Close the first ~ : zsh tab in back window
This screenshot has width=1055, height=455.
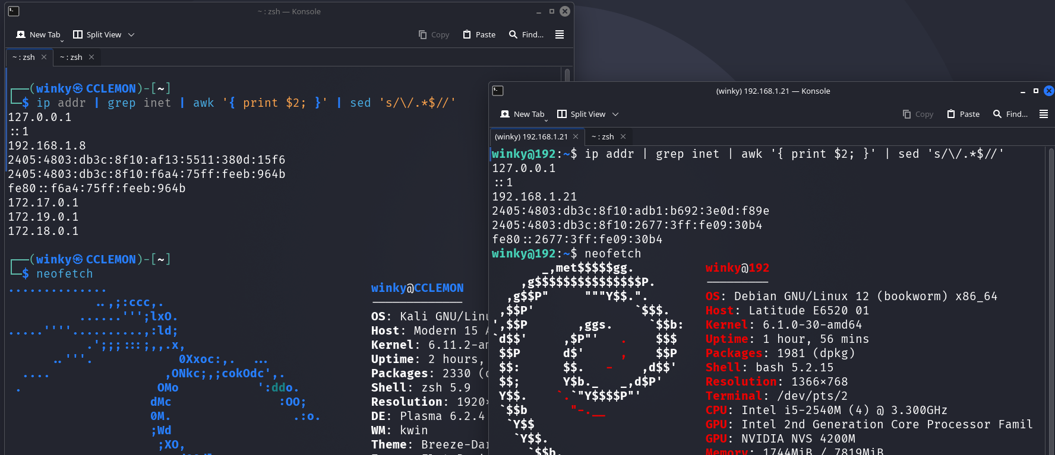44,58
